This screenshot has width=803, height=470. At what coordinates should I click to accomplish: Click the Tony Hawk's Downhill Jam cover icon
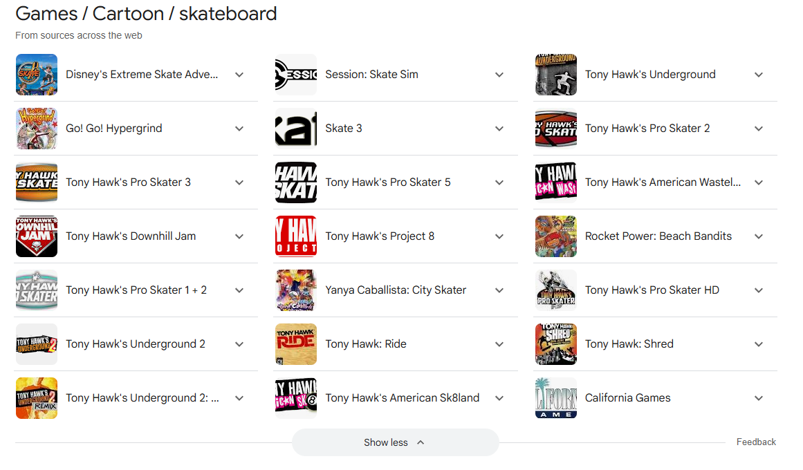tap(36, 236)
